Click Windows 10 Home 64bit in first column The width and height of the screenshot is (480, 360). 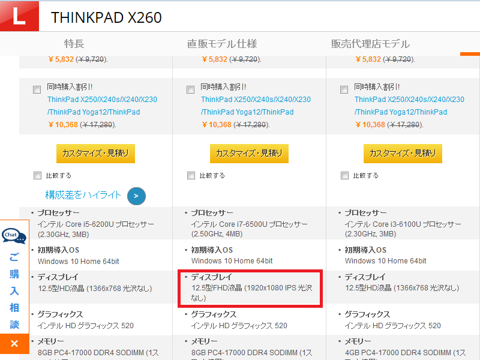click(79, 262)
